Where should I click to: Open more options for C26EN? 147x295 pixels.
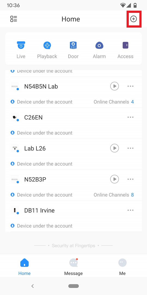click(130, 117)
